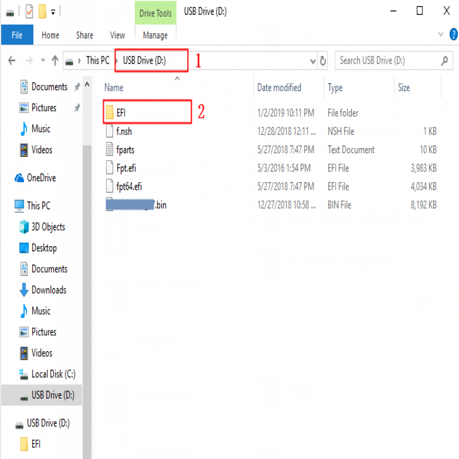Image resolution: width=459 pixels, height=459 pixels.
Task: Click inside the search box
Action: coord(384,60)
